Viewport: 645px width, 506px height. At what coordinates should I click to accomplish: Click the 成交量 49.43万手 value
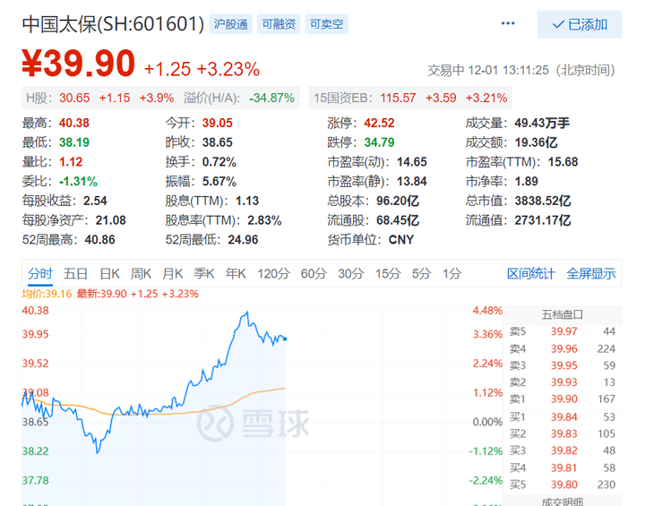tap(542, 123)
